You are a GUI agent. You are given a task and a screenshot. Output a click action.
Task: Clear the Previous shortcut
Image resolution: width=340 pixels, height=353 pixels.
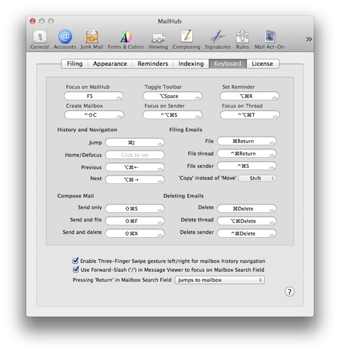pos(160,169)
